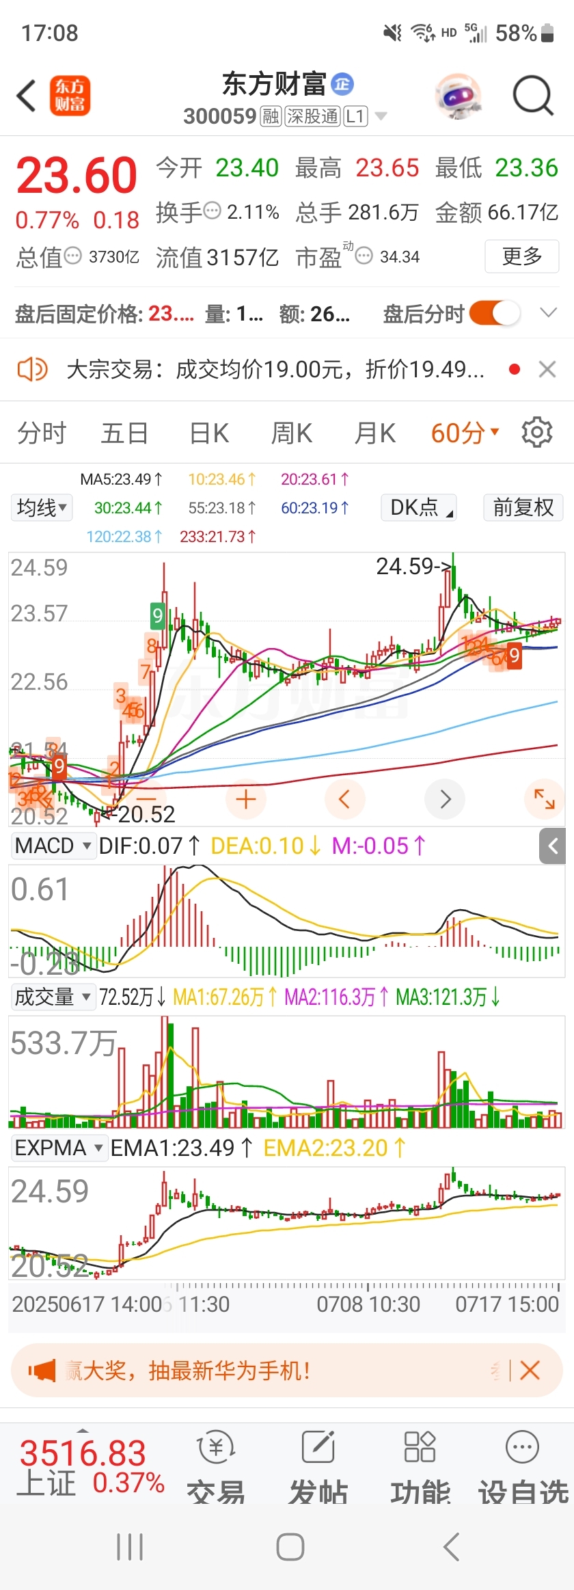Expand the after-hours price row chevron
Screen dimensions: 574x1590
[548, 313]
